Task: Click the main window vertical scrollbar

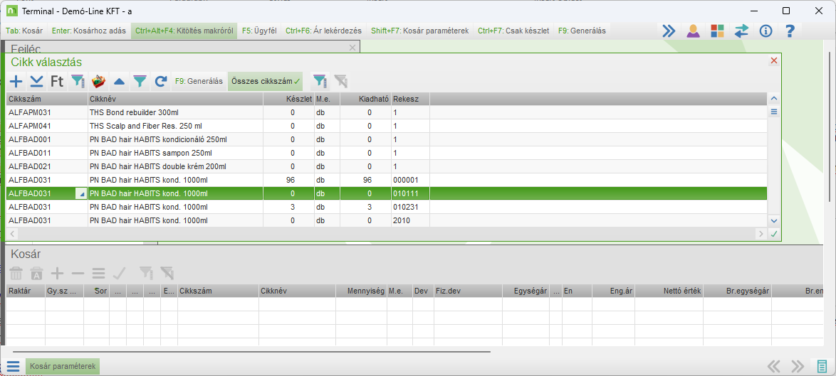Action: (830, 125)
